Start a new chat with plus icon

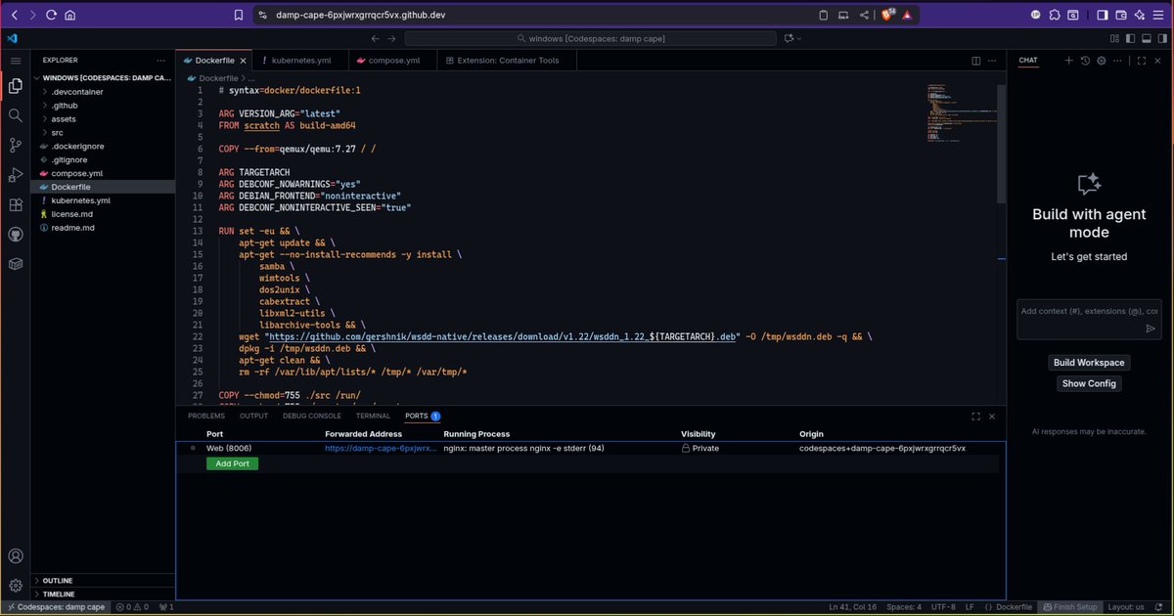(1068, 61)
